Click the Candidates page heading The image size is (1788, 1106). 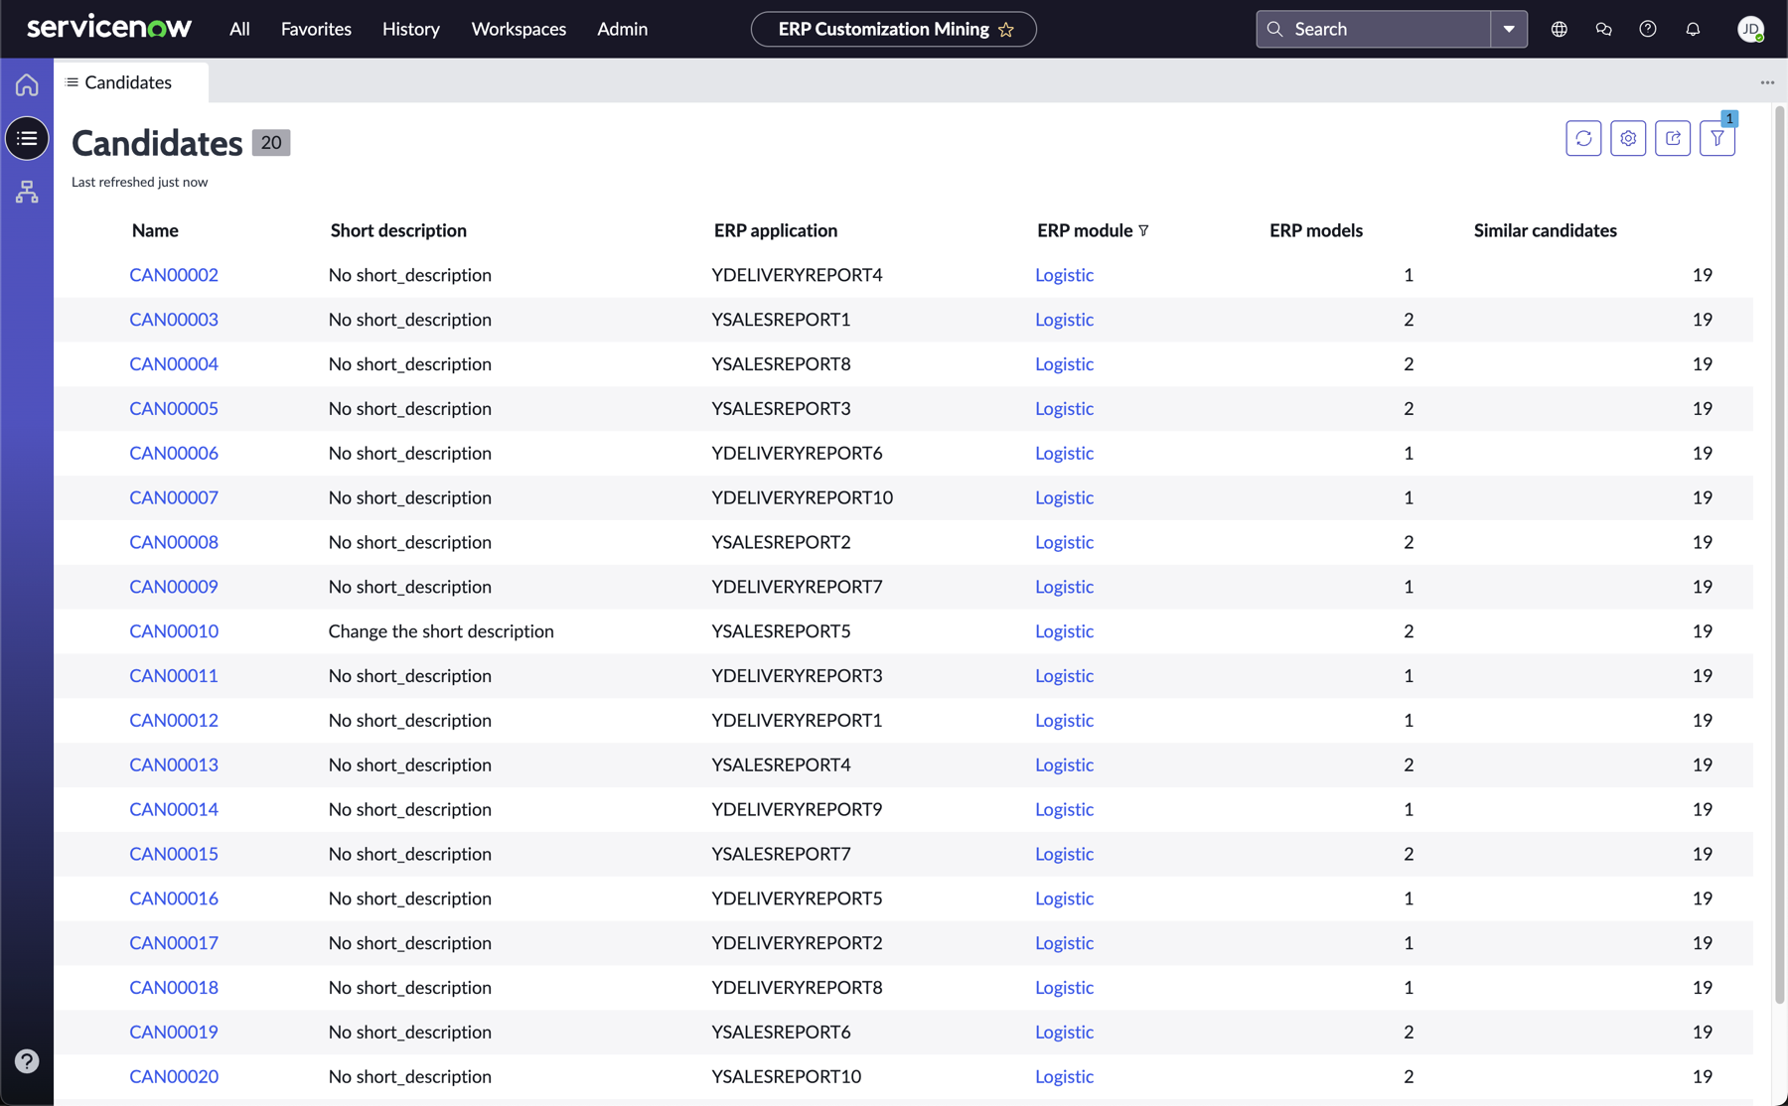pos(157,143)
